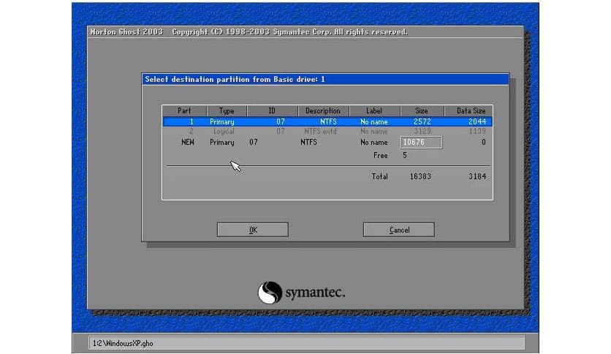This screenshot has width=611, height=354.
Task: Click the size field showing 10676
Action: point(421,143)
